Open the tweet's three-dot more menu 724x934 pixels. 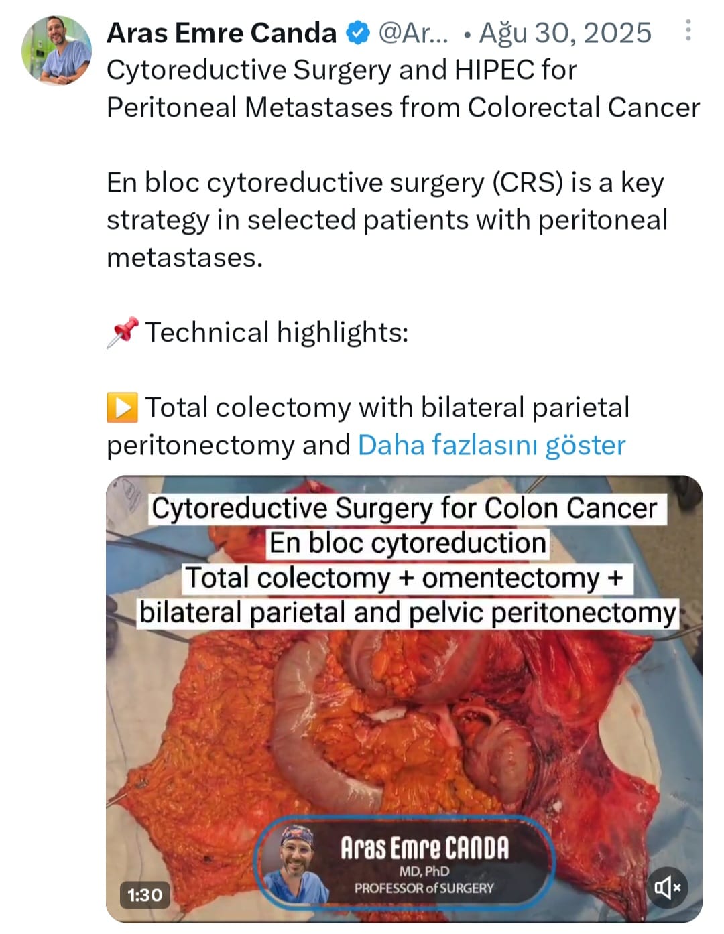click(688, 31)
